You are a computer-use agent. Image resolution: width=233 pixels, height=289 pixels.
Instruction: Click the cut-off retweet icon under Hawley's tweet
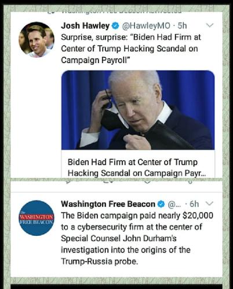click(108, 181)
